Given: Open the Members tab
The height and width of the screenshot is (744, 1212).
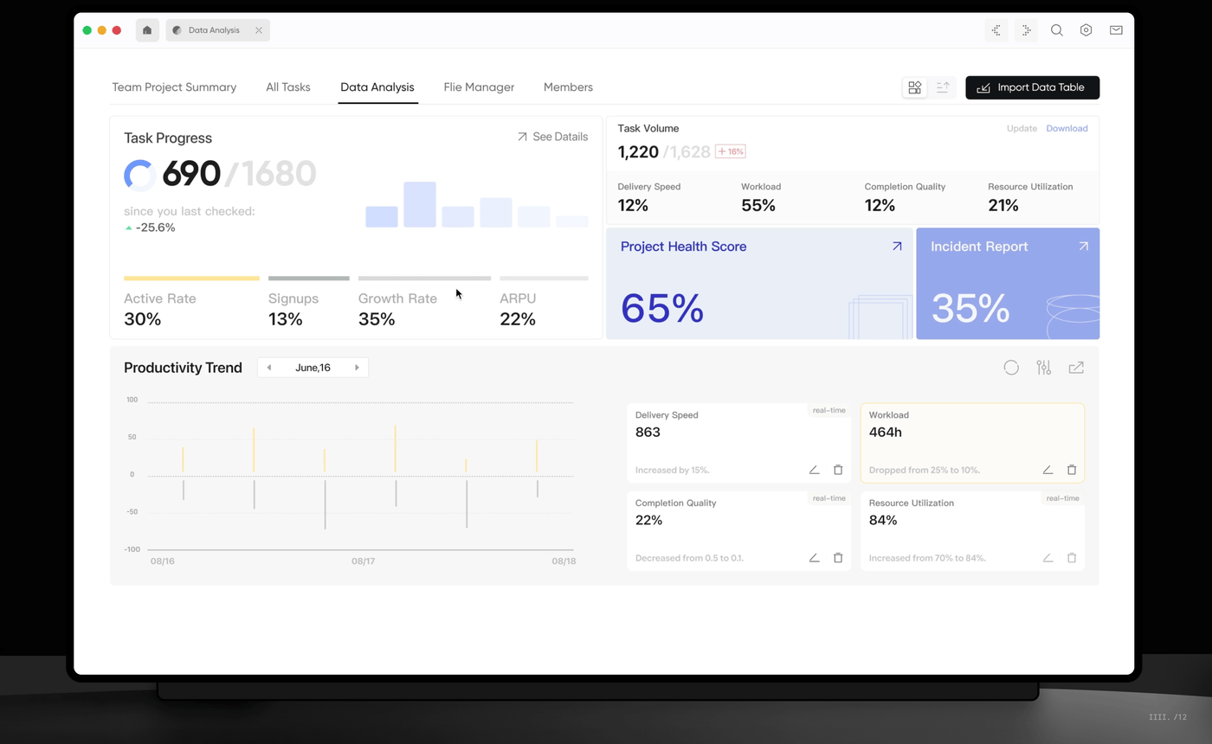Looking at the screenshot, I should [568, 87].
